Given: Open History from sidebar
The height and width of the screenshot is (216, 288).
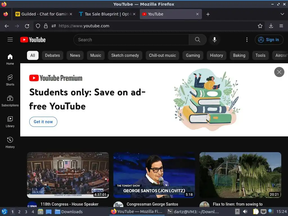Looking at the screenshot, I should (10, 143).
